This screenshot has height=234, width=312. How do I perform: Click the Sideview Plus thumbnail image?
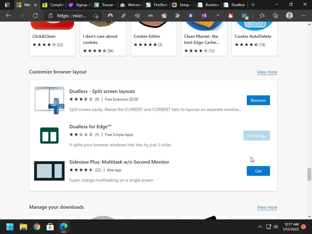tap(49, 171)
